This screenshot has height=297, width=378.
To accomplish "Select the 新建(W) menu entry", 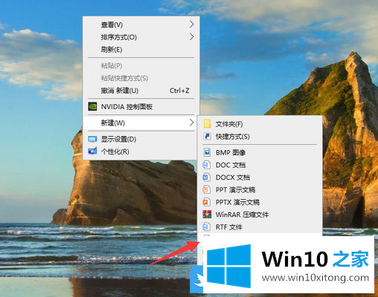I will pos(141,123).
